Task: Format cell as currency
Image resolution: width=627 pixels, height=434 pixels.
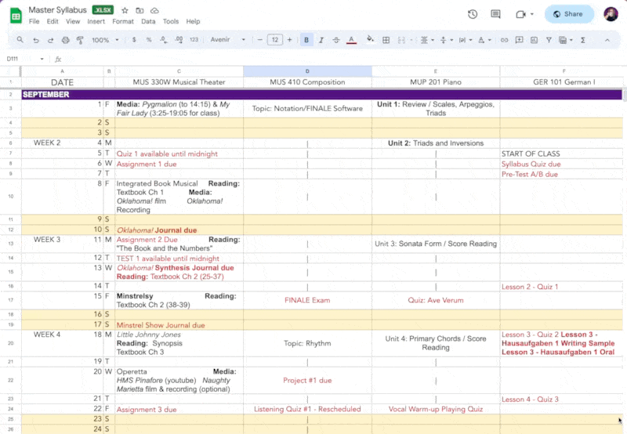Action: tap(134, 40)
